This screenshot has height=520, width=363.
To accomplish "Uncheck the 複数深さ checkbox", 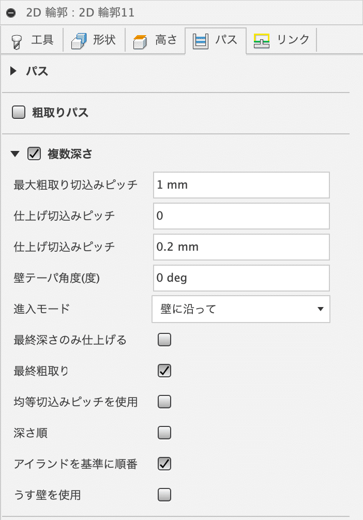I will tap(34, 154).
